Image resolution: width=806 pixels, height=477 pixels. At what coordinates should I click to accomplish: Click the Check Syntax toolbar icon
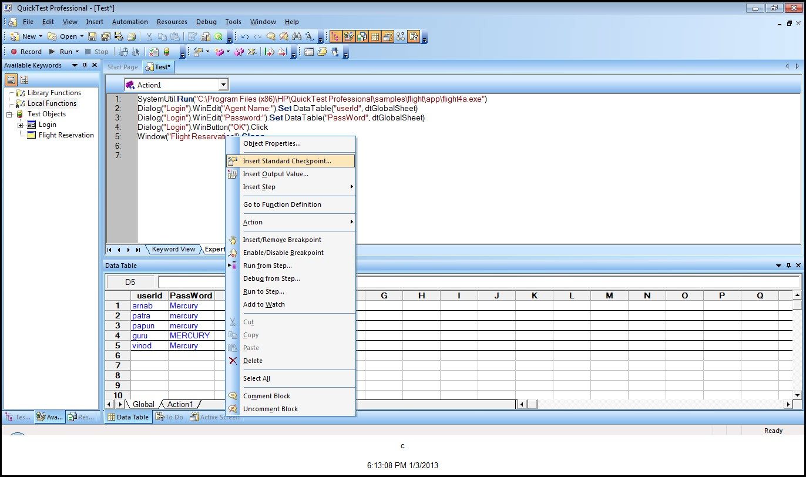point(154,52)
